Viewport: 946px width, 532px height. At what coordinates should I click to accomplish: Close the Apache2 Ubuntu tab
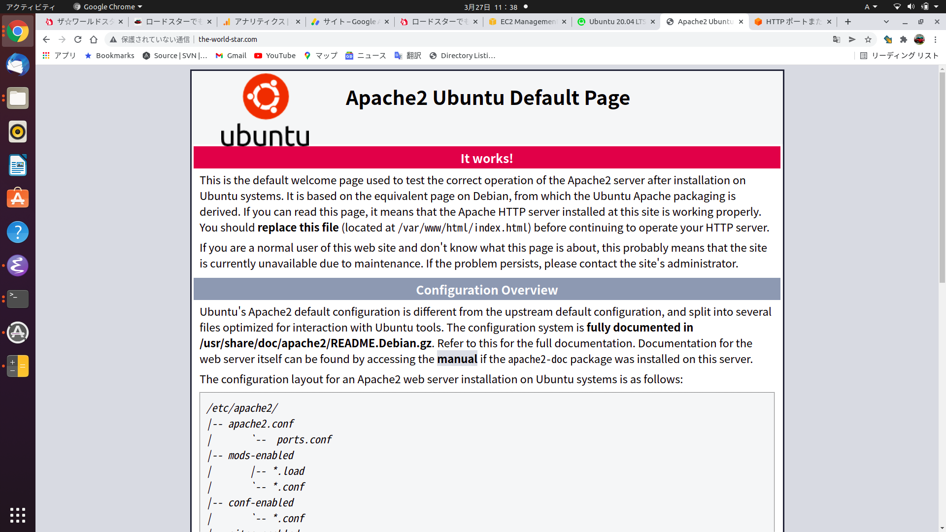[741, 22]
